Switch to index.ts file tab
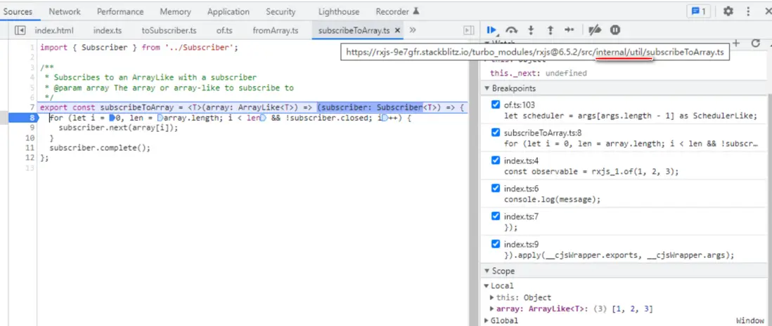Screen dimensions: 772x326 [108, 30]
